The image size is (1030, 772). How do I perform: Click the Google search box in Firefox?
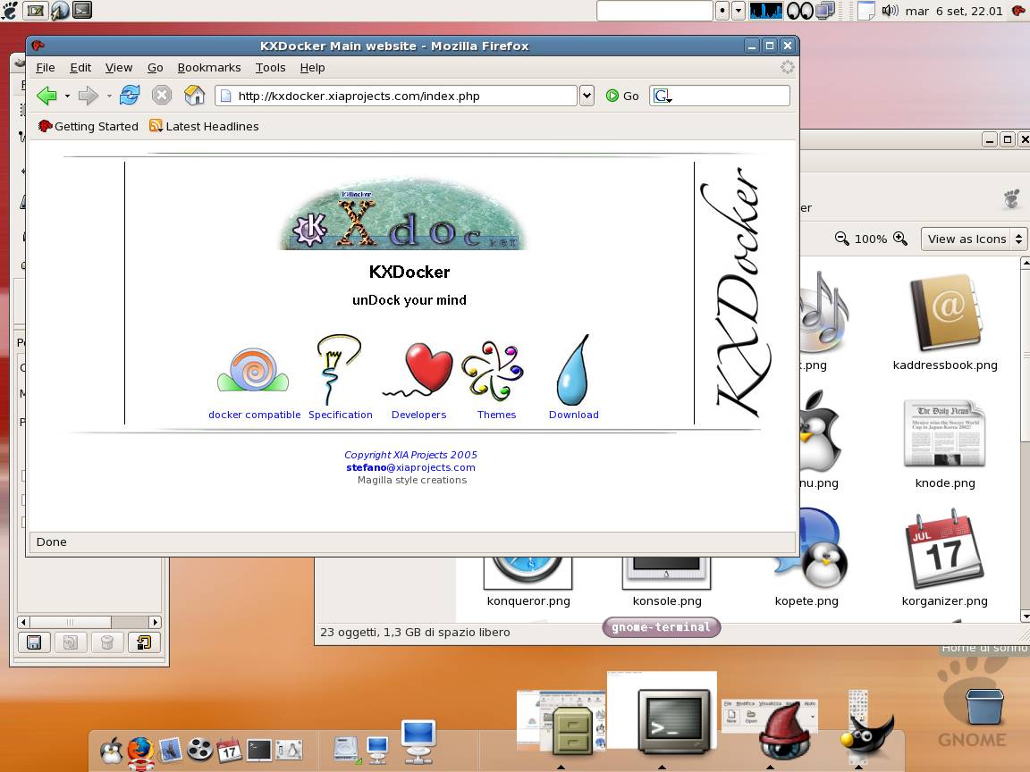pyautogui.click(x=719, y=96)
